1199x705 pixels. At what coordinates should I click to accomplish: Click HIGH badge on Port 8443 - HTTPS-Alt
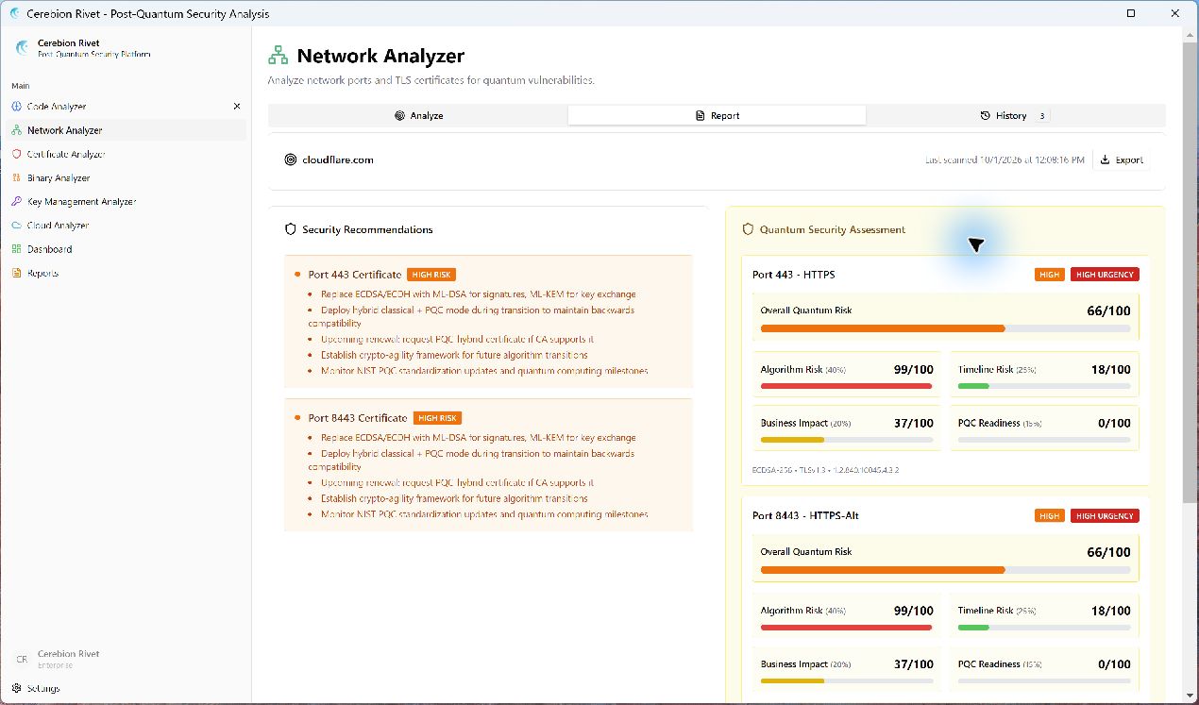point(1050,516)
